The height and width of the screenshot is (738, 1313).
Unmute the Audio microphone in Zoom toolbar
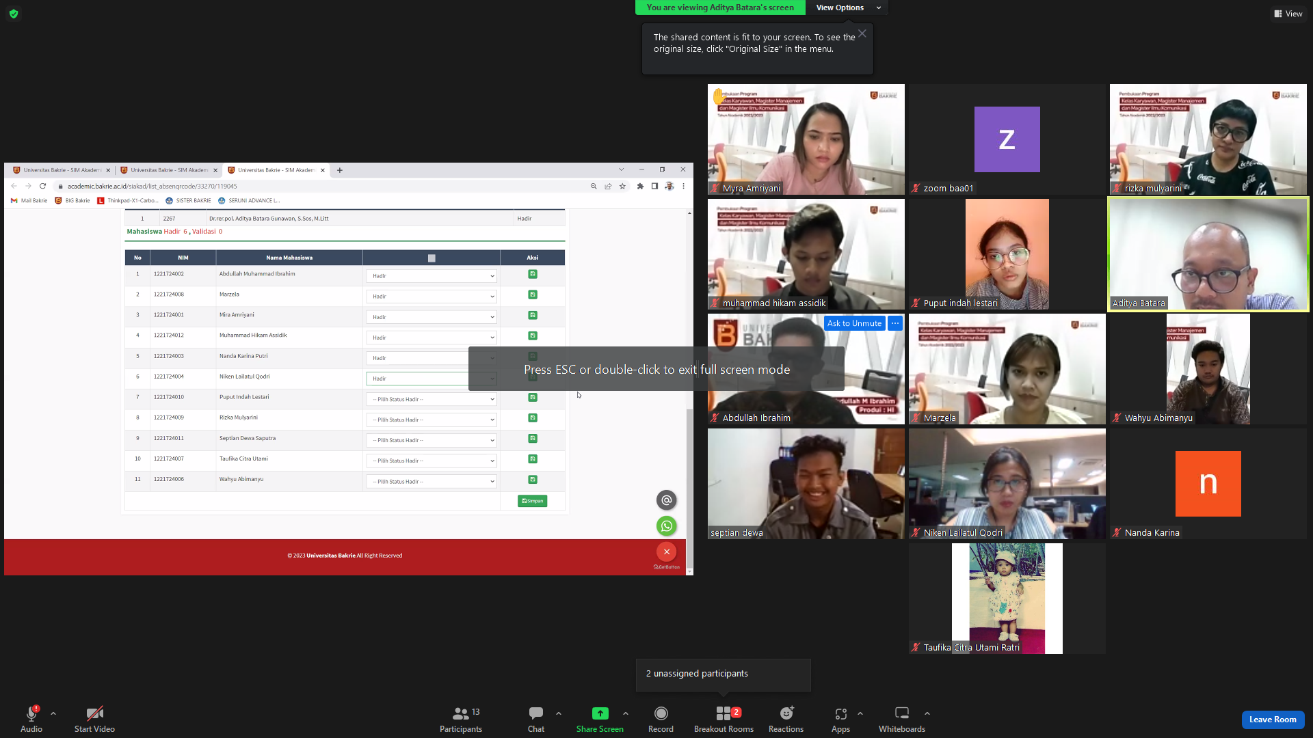pos(31,719)
